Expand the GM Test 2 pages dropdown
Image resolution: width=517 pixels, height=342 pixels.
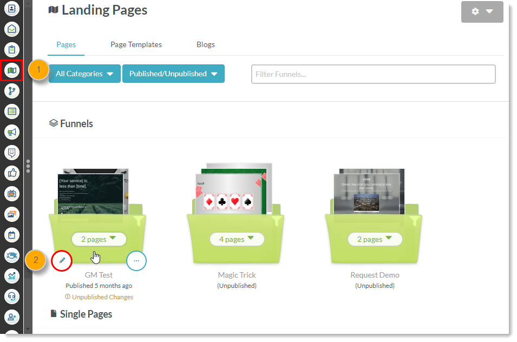tap(99, 239)
